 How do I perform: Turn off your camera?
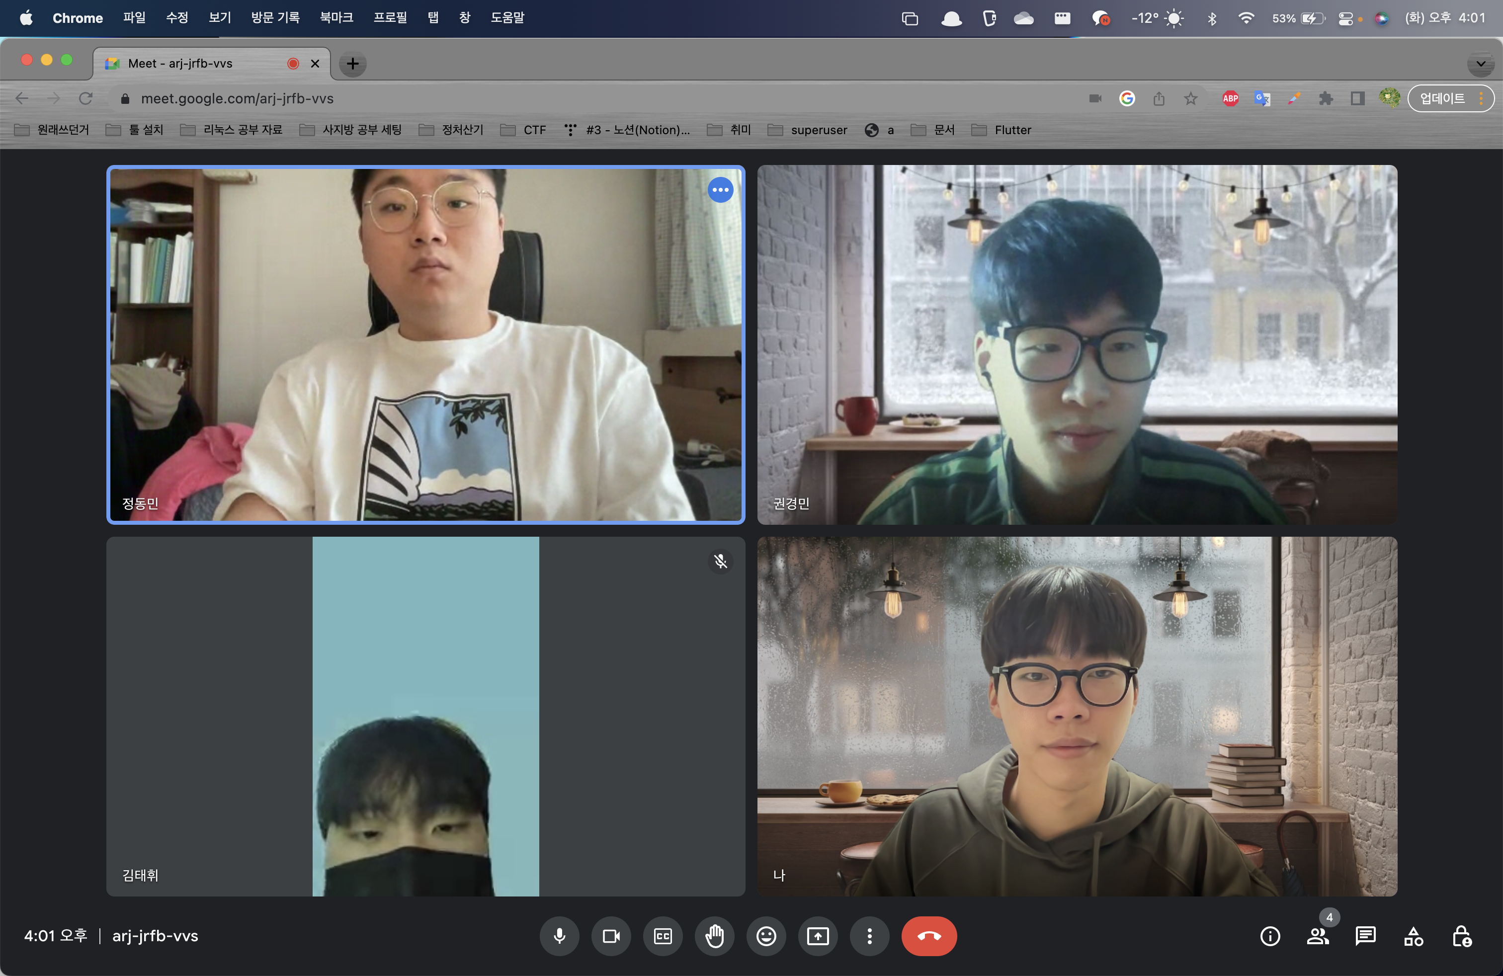611,936
